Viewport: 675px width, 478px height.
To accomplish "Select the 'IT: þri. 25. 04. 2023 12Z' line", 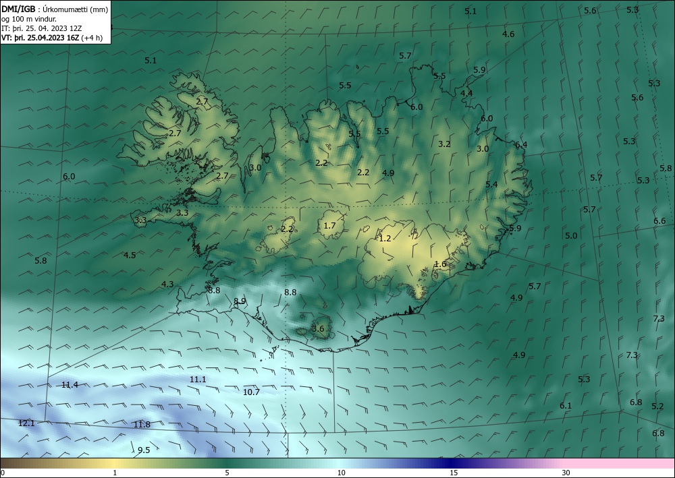I will (41, 28).
